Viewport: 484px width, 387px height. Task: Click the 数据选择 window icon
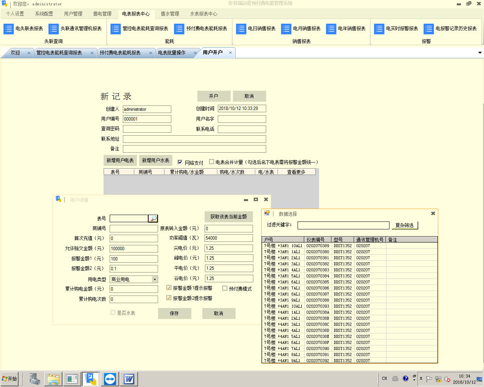(267, 213)
